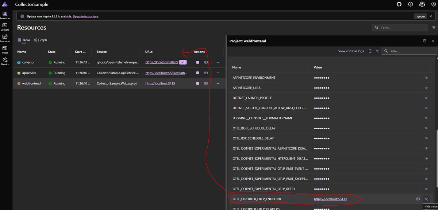Open the GitHub repository icon

(399, 4)
